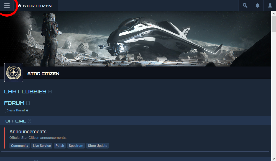Click the vertical scrollbar thumb
Viewport: 276px width, 161px height.
tap(274, 24)
